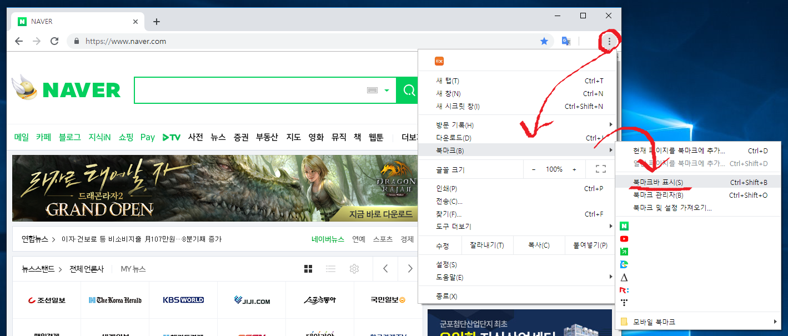The height and width of the screenshot is (336, 788).
Task: Open the Chrome three-dot menu button
Action: 609,41
